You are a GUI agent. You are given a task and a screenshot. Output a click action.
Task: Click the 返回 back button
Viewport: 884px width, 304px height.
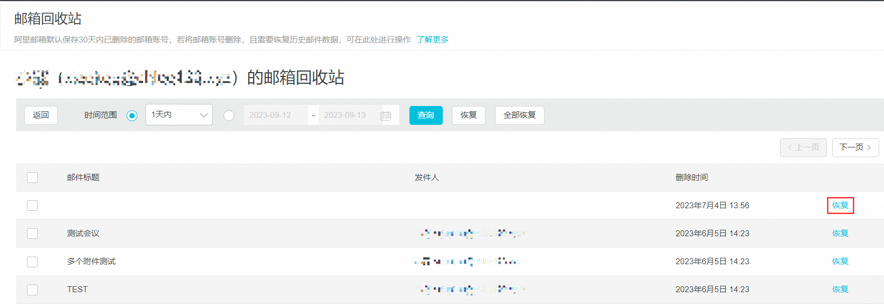tap(41, 115)
